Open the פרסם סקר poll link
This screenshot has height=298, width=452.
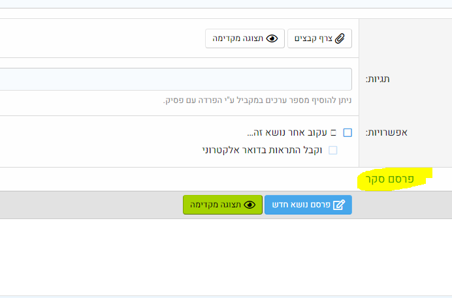[390, 178]
